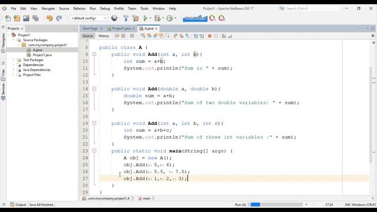The height and width of the screenshot is (212, 377).
Task: Click the globe browser icon in toolbar
Action: click(114, 18)
